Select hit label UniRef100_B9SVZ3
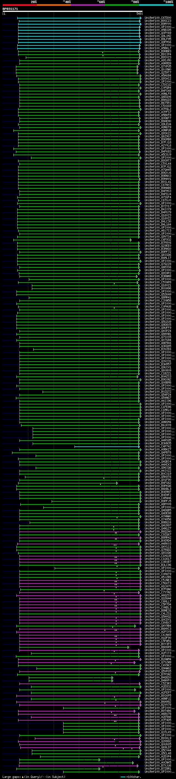Screen dimensions: 176x779 tap(158, 57)
